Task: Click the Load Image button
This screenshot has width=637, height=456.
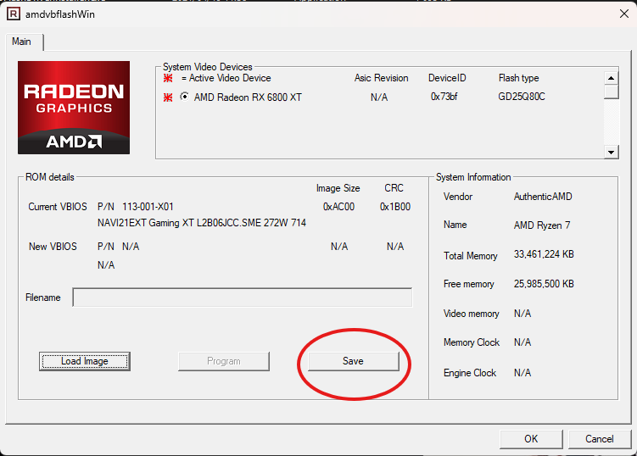Action: [85, 361]
